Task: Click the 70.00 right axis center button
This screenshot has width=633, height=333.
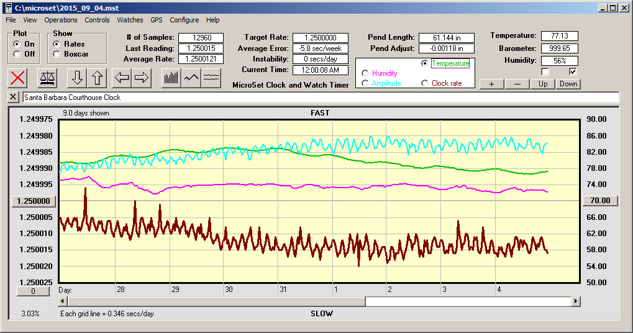Action: point(600,201)
